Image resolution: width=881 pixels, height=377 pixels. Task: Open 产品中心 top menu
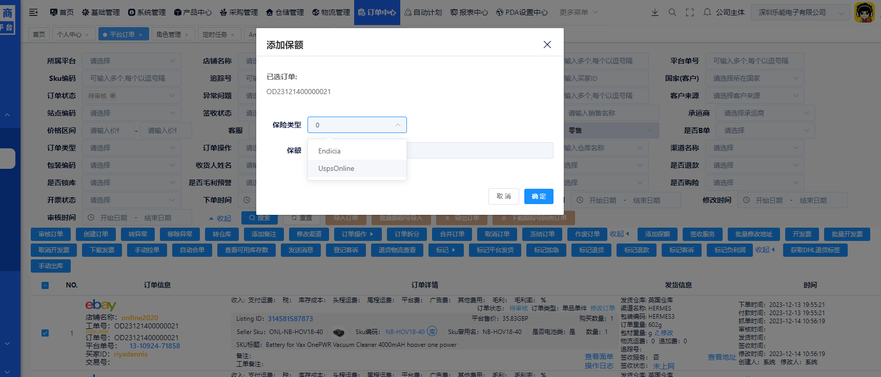point(193,12)
